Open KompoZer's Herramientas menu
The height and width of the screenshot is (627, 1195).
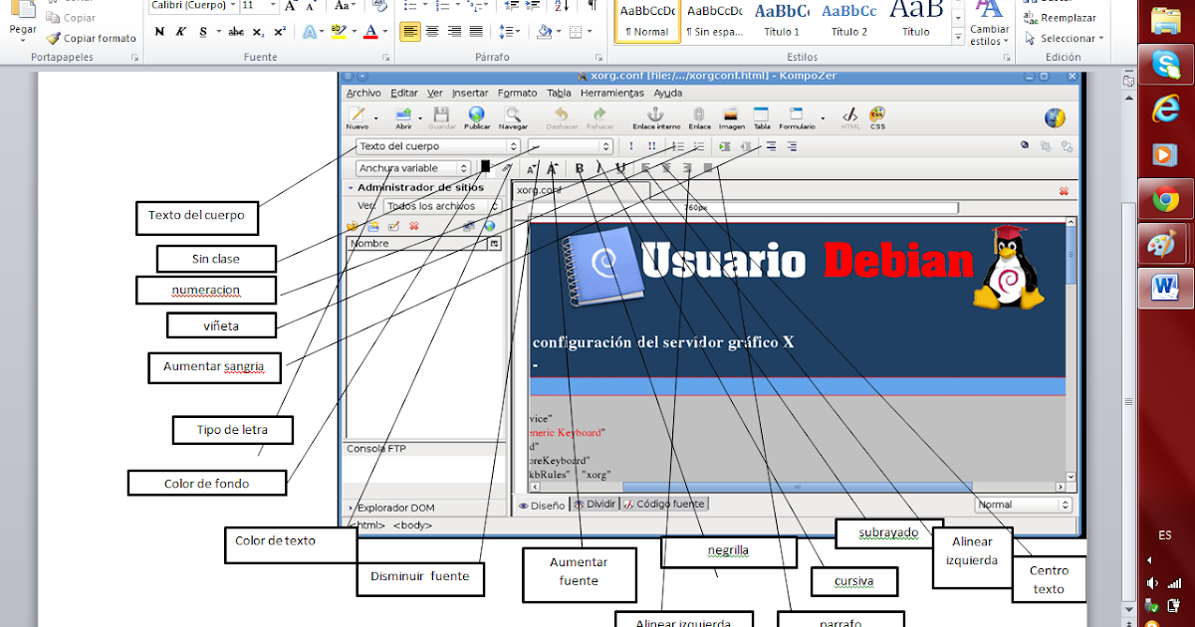point(612,93)
